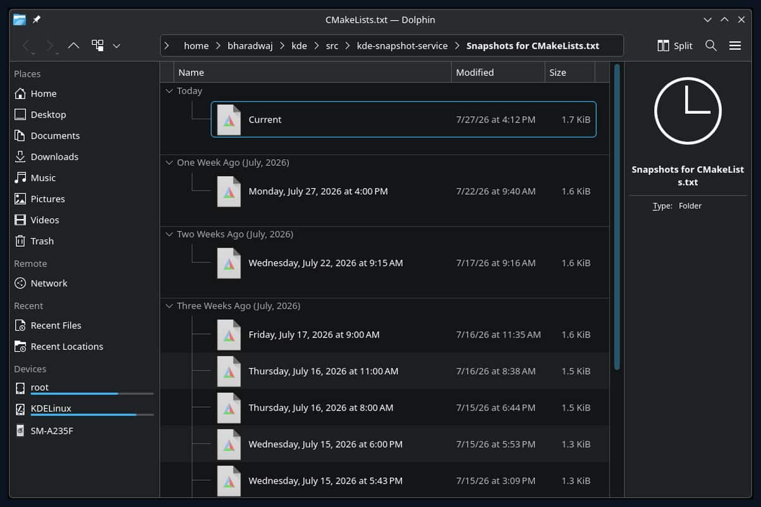The image size is (761, 507).
Task: Select the Wednesday, July 15, 2026 5:43 PM snapshot
Action: coord(403,480)
